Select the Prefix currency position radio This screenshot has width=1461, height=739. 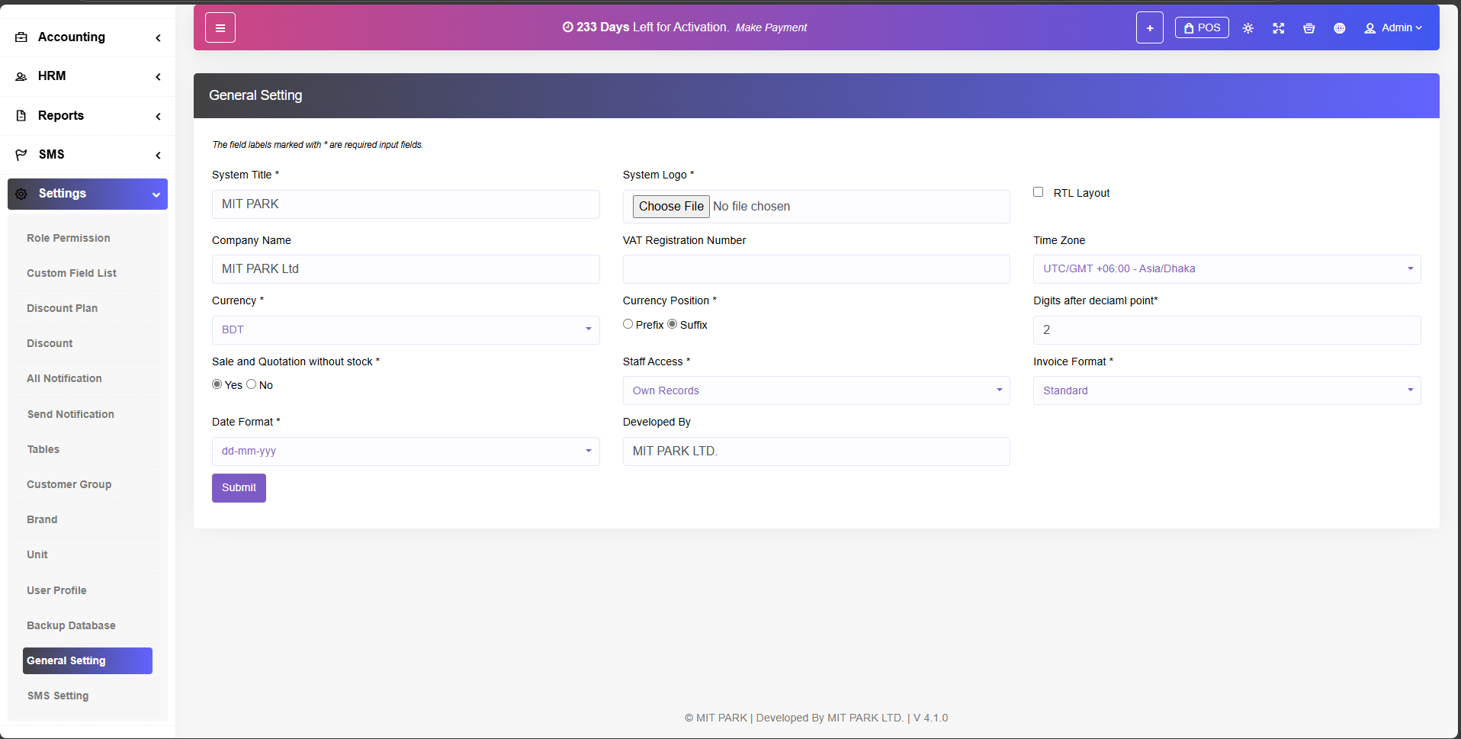click(628, 324)
